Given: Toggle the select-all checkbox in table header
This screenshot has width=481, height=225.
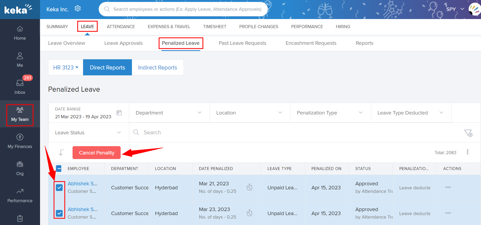Looking at the screenshot, I should click(x=59, y=168).
